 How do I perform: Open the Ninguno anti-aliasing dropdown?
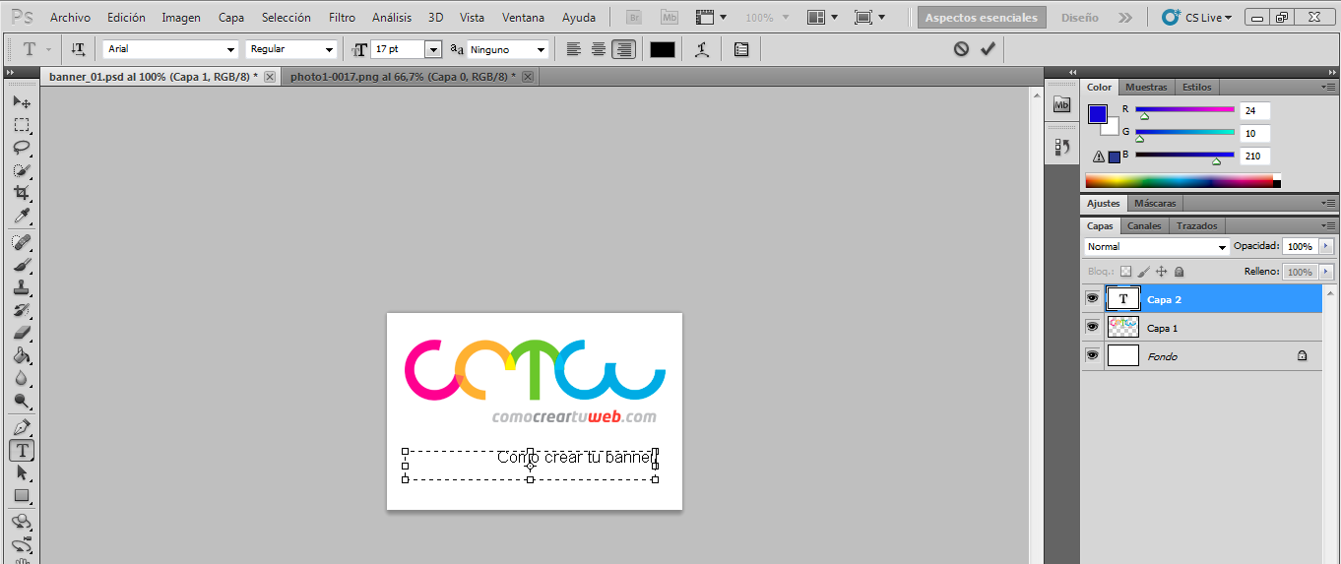pyautogui.click(x=540, y=49)
